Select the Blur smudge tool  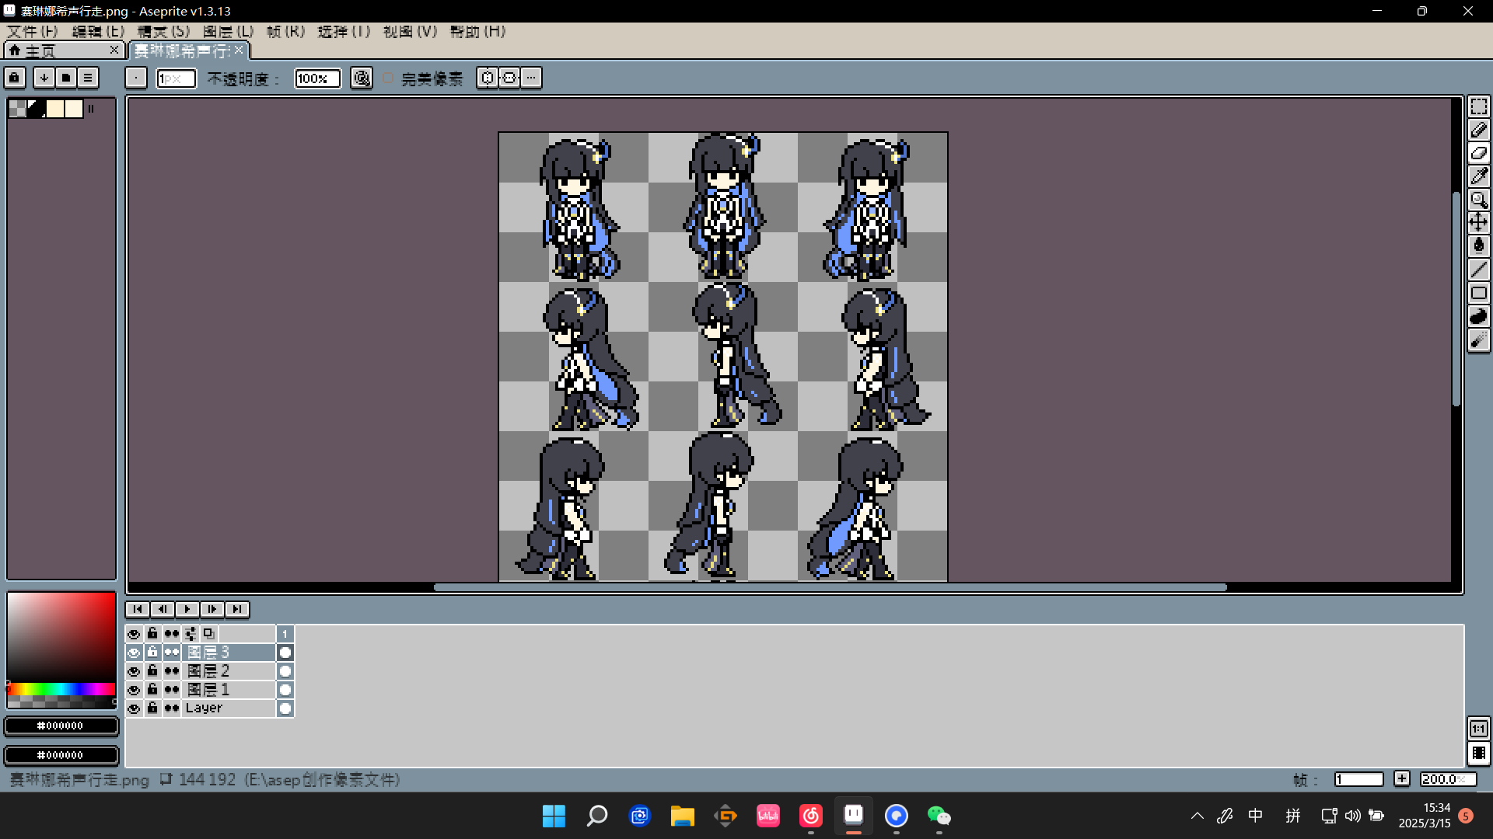coord(1478,339)
